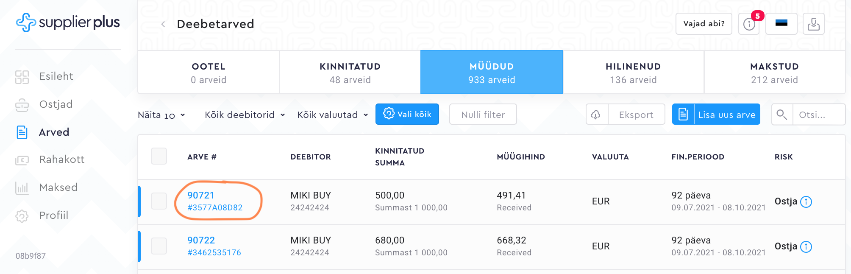Viewport: 851px width, 274px height.
Task: Switch to the Hilinenud tab
Action: (x=633, y=73)
